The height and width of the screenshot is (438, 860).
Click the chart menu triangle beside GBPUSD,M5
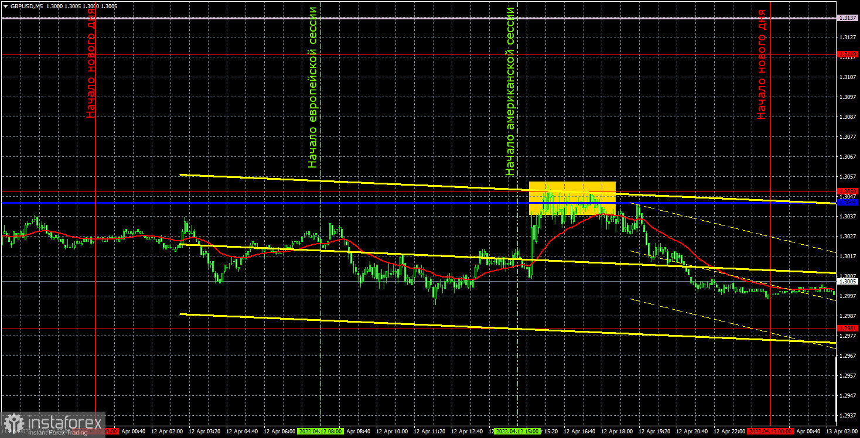5,5
